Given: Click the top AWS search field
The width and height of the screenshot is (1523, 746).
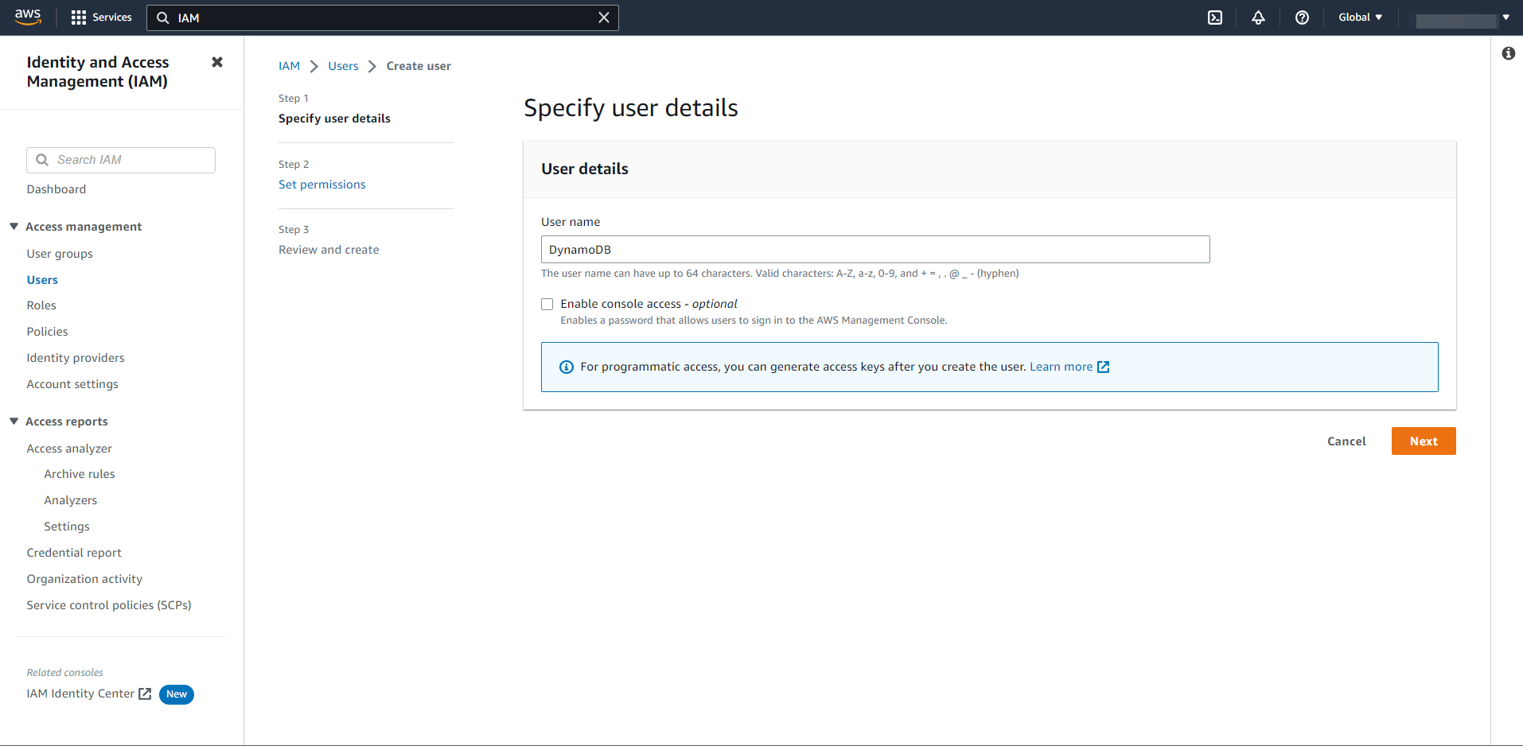Looking at the screenshot, I should [x=383, y=17].
